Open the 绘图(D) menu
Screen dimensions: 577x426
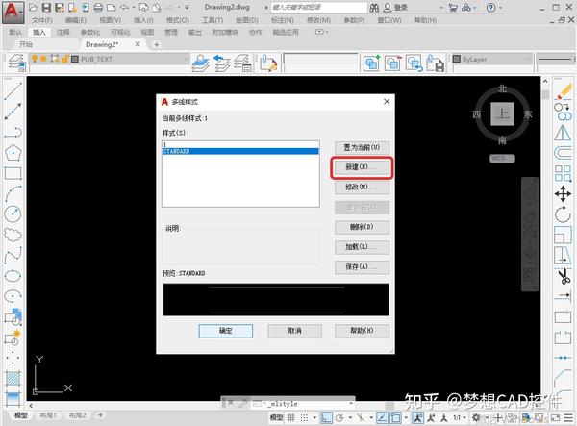(x=247, y=20)
